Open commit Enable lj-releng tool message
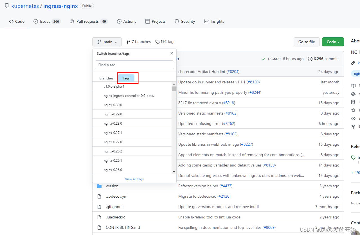The width and height of the screenshot is (360, 235). click(x=210, y=217)
